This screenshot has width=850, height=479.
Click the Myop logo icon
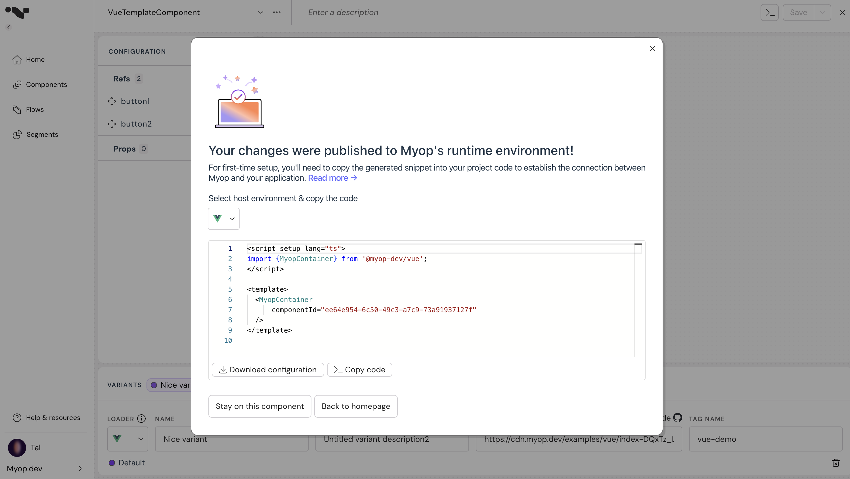(17, 12)
